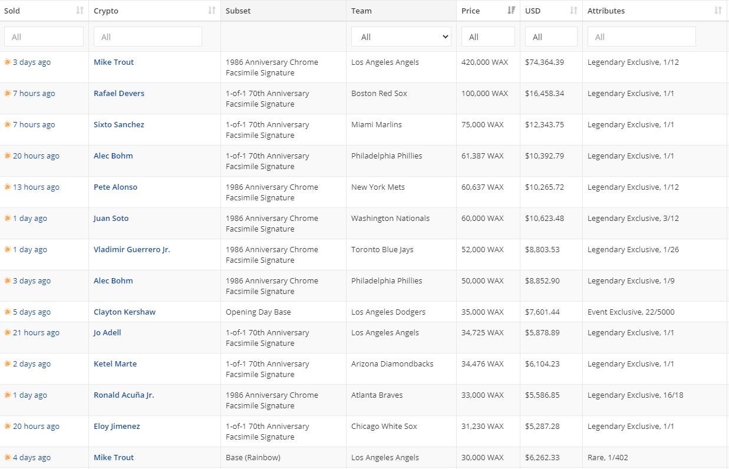Open Eloy Jimenez's 20 hours ago sale link
Viewport: 729px width, 469px height.
pos(36,426)
